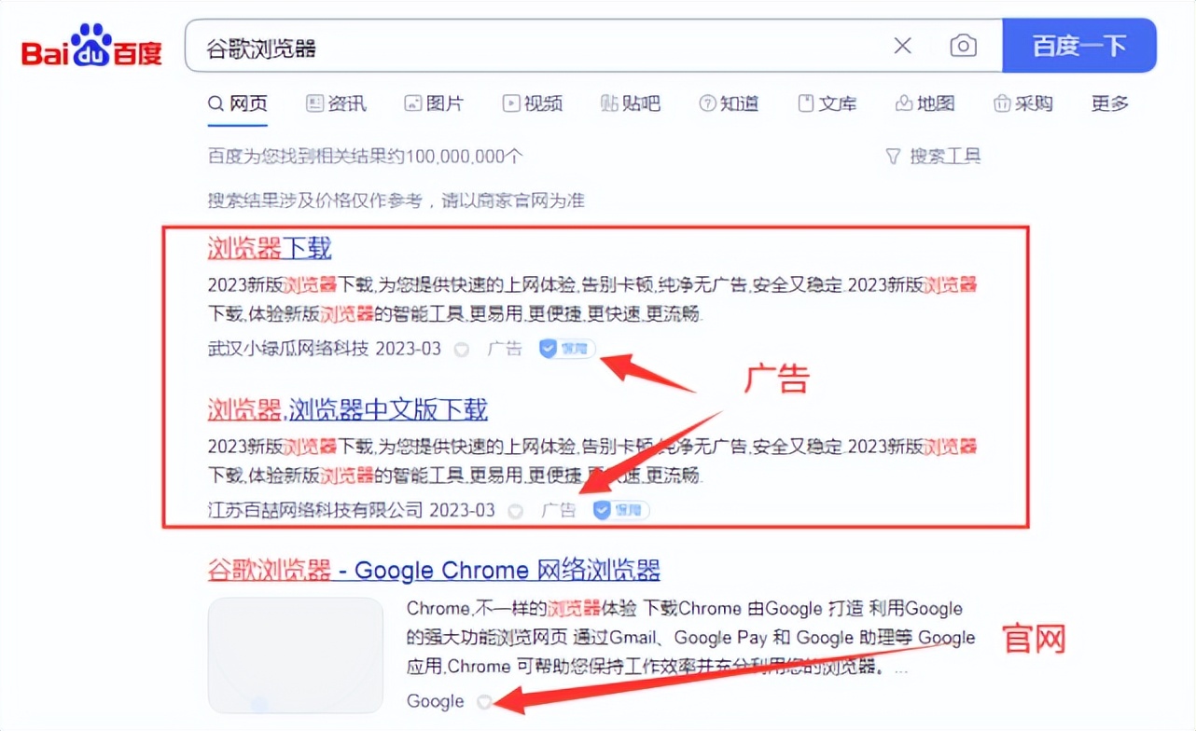
Task: Click the feedback circle next to Google source
Action: tap(484, 702)
